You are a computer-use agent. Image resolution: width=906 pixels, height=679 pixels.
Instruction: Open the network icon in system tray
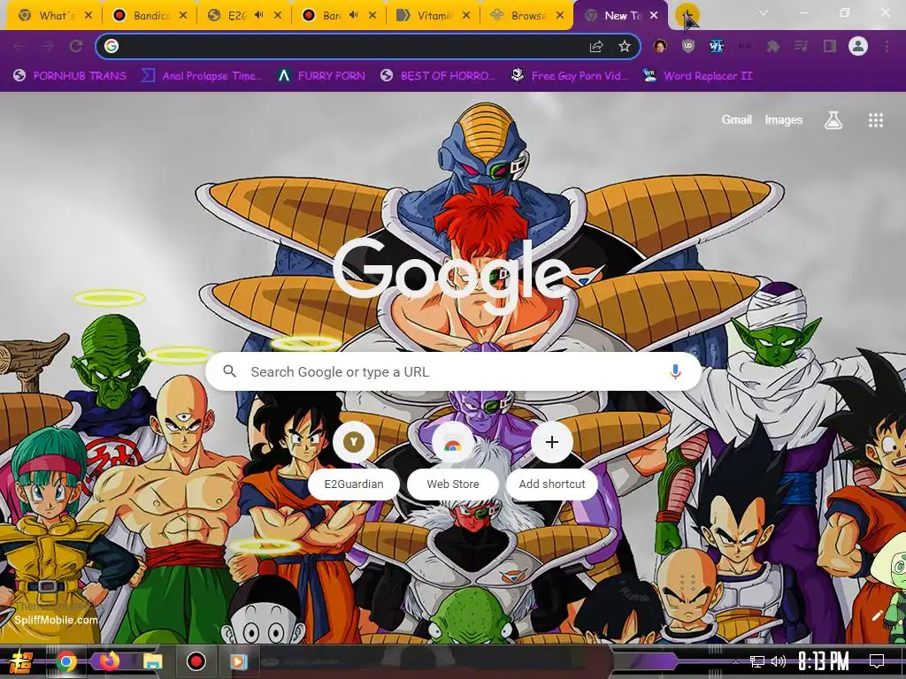tap(757, 661)
